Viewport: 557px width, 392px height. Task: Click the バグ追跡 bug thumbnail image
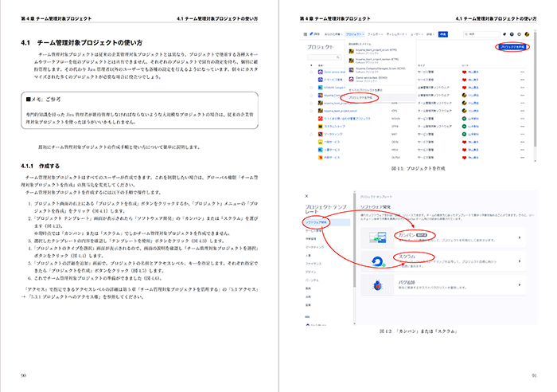click(378, 285)
